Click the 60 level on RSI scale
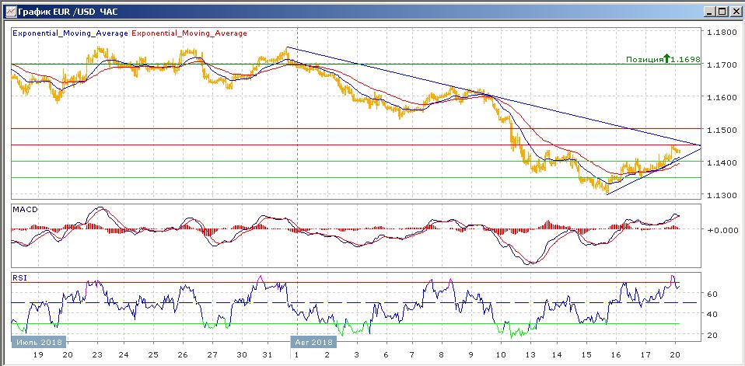 point(711,294)
